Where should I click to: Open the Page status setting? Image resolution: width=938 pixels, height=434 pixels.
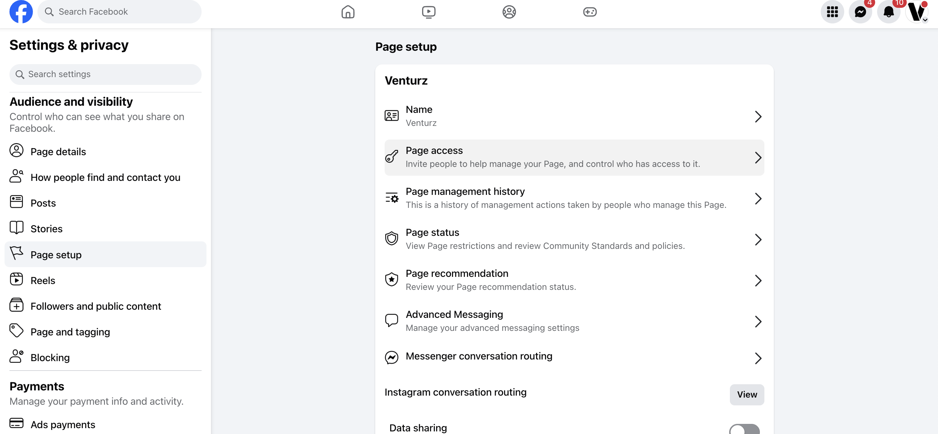coord(574,239)
